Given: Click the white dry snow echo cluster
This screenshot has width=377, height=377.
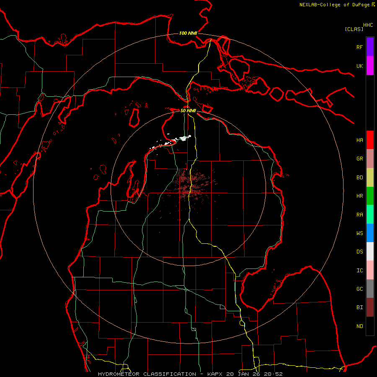Looking at the screenshot, I should pyautogui.click(x=184, y=138).
